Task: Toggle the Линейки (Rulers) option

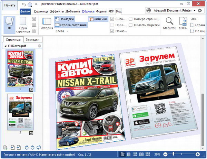Action: click(98, 19)
